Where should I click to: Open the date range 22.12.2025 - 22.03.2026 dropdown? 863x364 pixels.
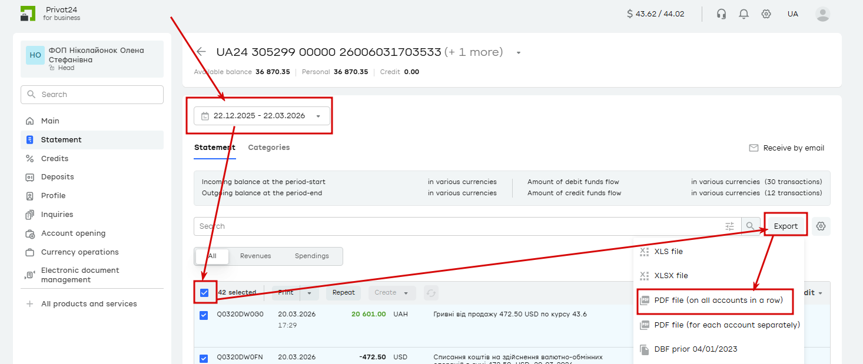click(262, 116)
